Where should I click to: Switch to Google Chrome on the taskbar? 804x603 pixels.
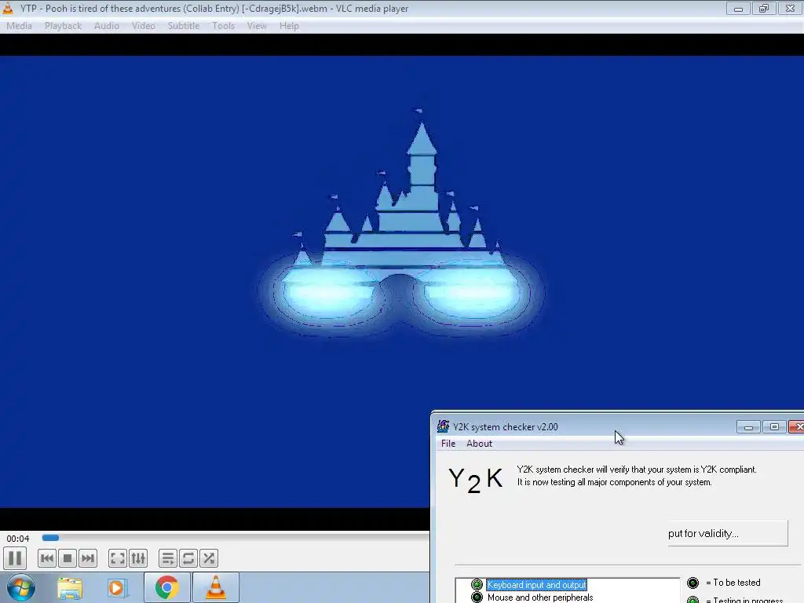(166, 587)
